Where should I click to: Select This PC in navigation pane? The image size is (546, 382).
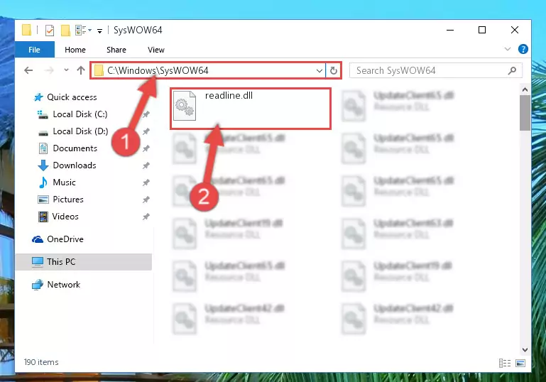click(84, 262)
